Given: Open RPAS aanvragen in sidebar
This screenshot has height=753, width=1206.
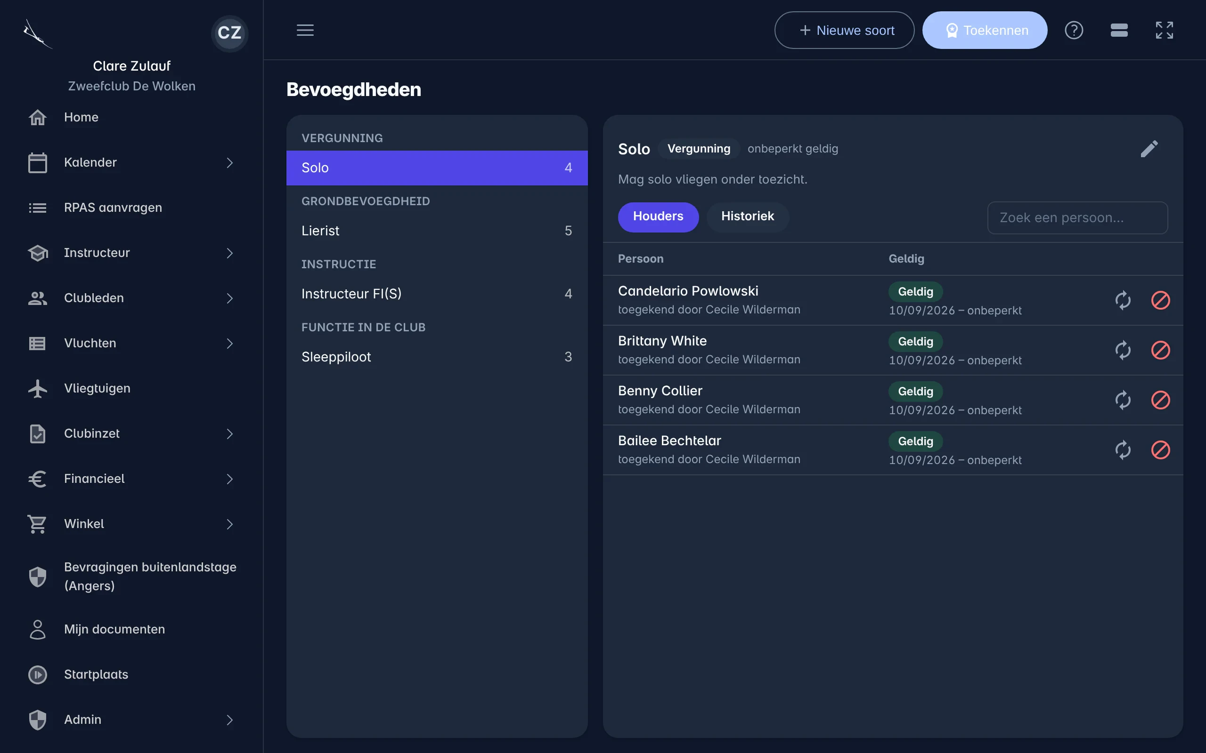Looking at the screenshot, I should pos(131,208).
